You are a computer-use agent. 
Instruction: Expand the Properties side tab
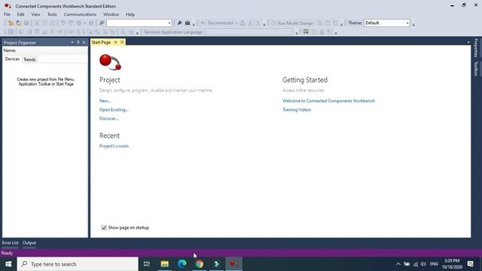pos(476,48)
